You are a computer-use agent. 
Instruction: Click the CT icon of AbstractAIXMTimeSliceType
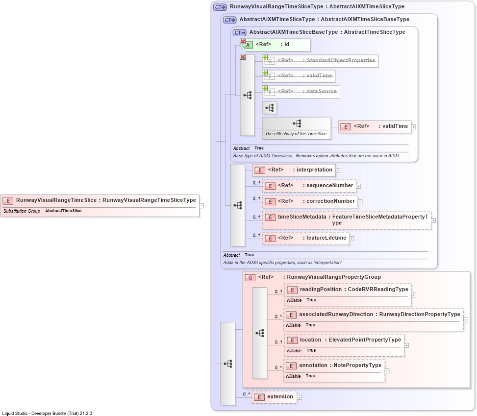229,20
